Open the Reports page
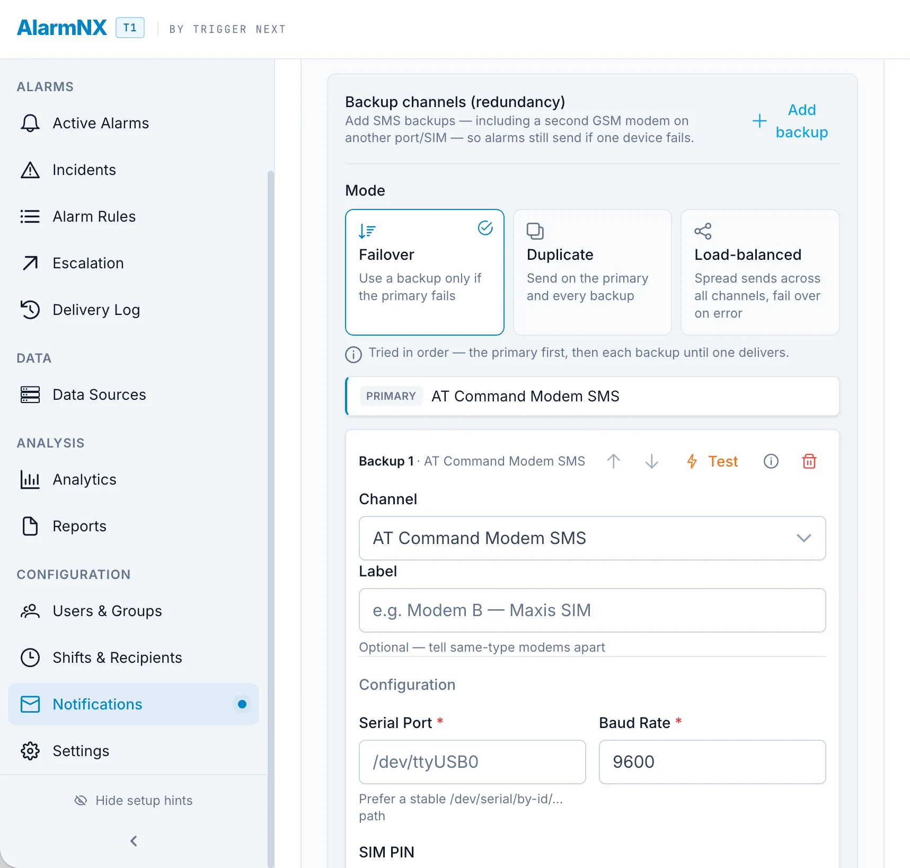This screenshot has height=868, width=910. [134, 526]
